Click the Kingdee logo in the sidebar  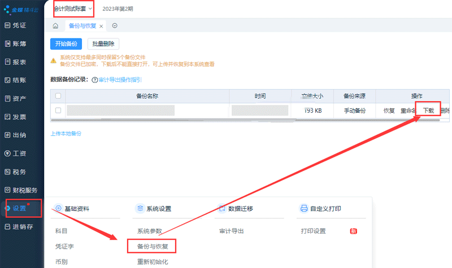click(21, 10)
